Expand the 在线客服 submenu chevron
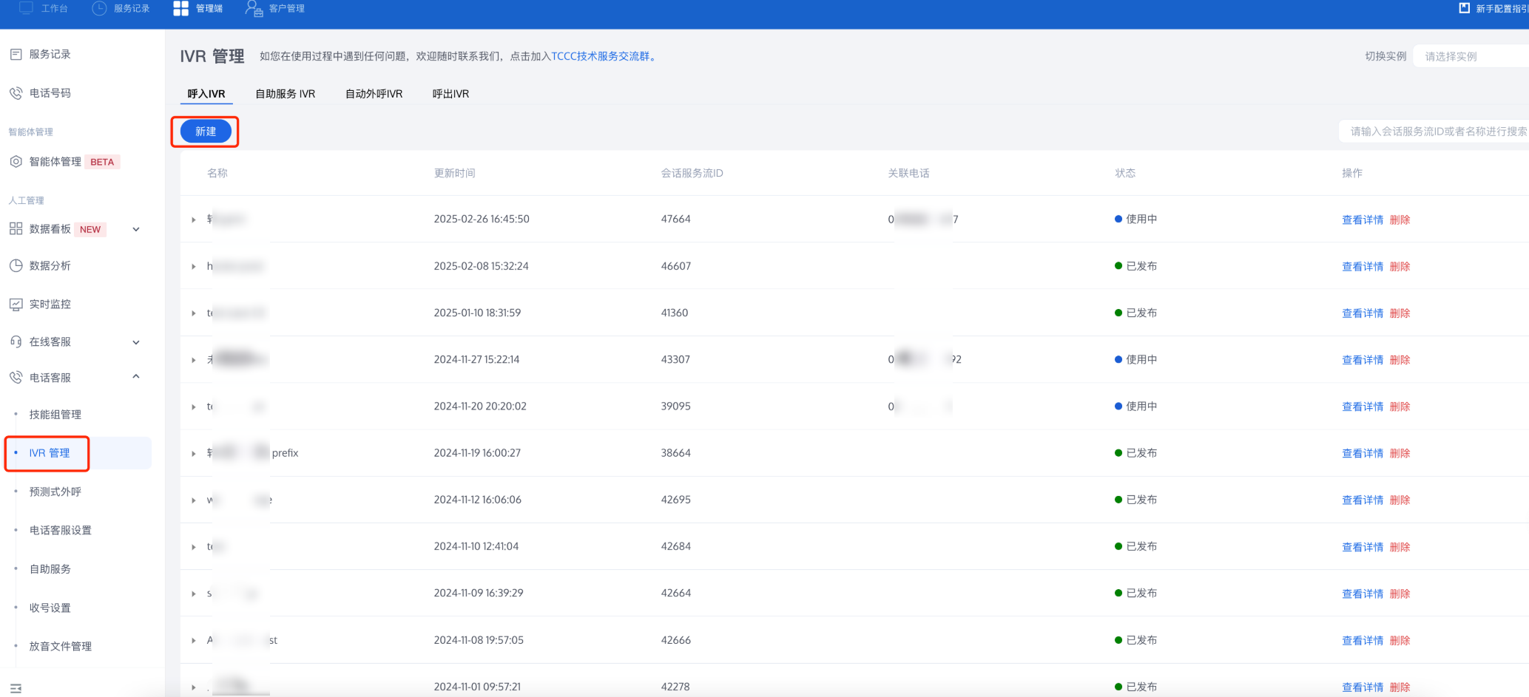The width and height of the screenshot is (1529, 697). click(x=136, y=342)
